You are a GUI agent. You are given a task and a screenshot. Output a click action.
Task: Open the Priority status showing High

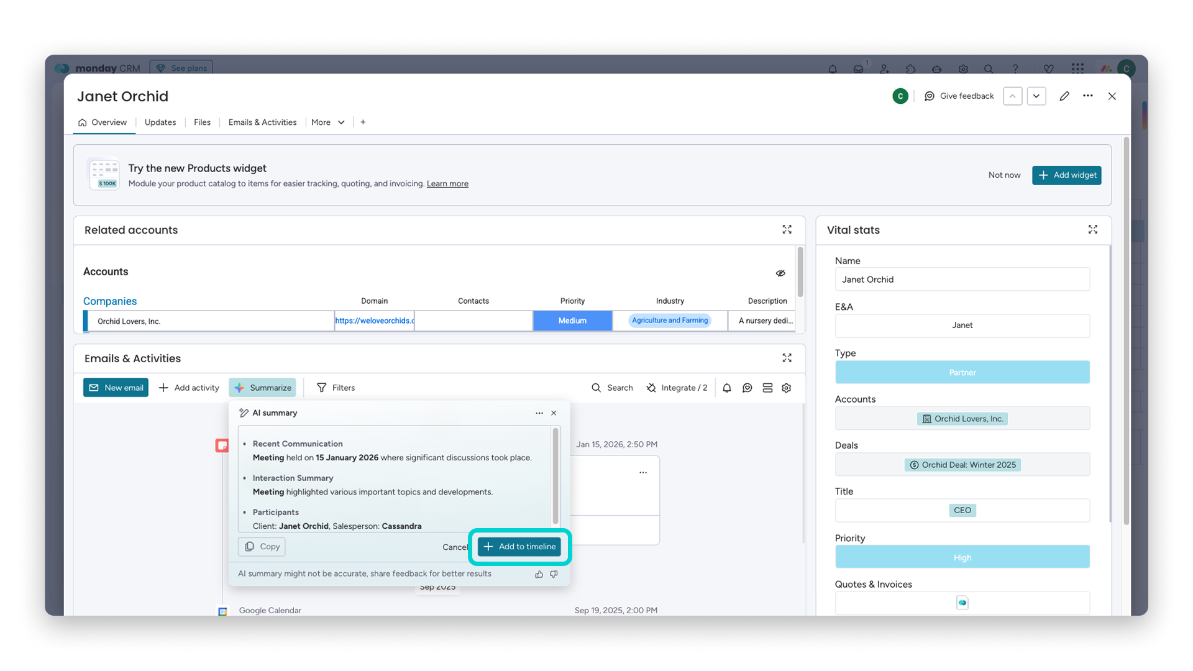click(x=962, y=557)
